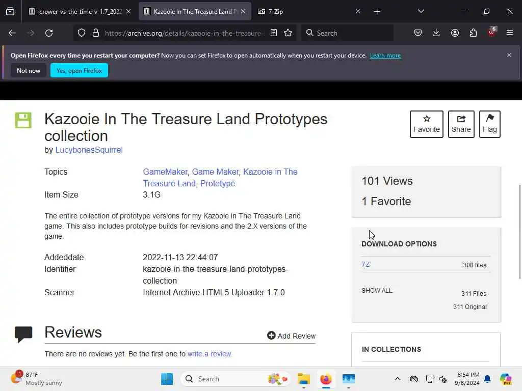Select the Kazooie In The Treasure Land tab

coord(195,11)
